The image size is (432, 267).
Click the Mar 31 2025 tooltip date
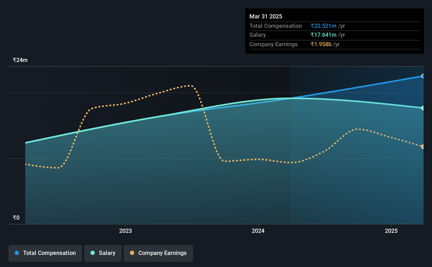266,16
